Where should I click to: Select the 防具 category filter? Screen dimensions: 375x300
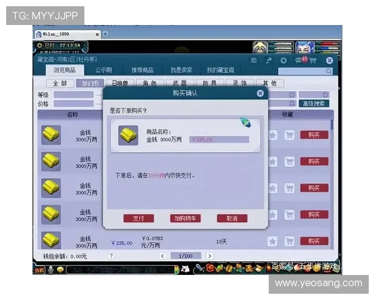click(210, 83)
